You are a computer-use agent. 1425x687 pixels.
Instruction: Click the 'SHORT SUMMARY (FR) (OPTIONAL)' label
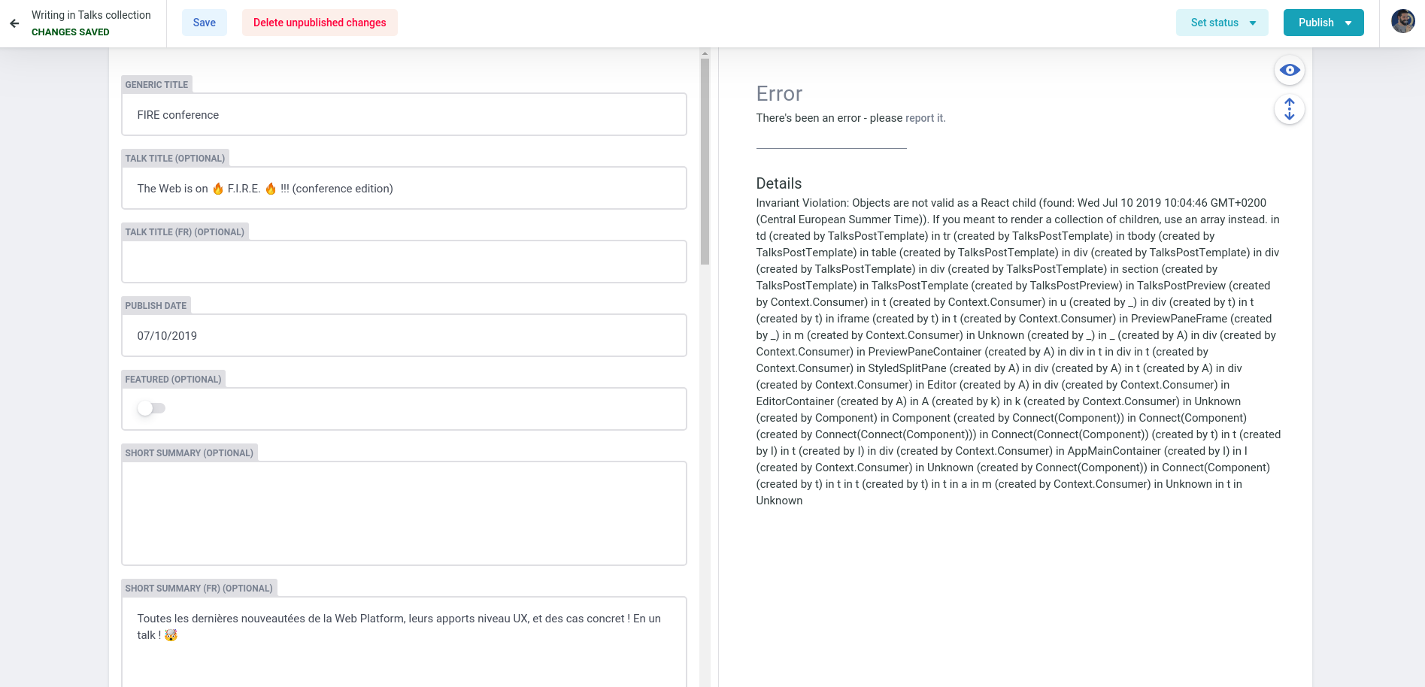199,589
